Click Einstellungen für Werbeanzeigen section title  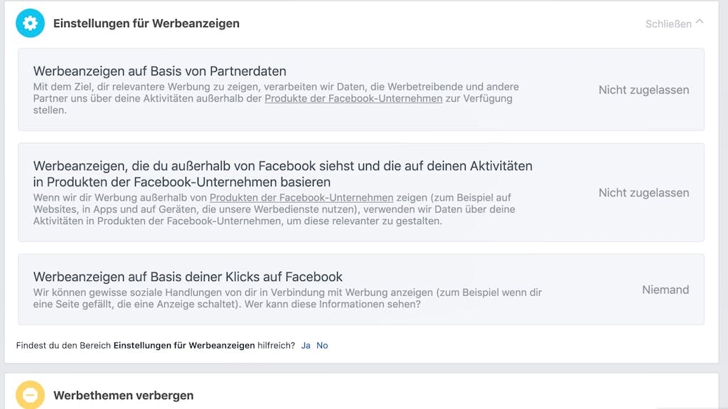pos(146,23)
